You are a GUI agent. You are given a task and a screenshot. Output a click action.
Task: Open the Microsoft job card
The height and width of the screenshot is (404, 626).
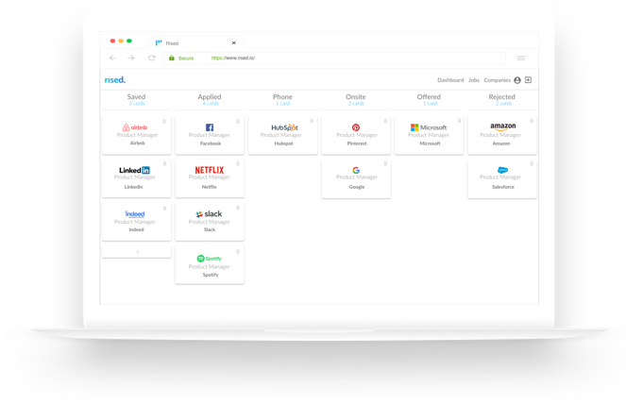429,135
